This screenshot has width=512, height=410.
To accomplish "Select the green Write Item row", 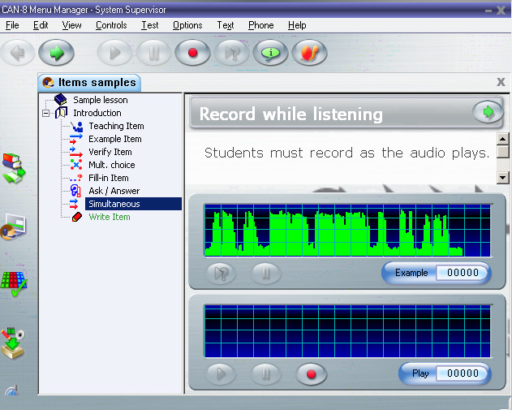I will [x=110, y=217].
